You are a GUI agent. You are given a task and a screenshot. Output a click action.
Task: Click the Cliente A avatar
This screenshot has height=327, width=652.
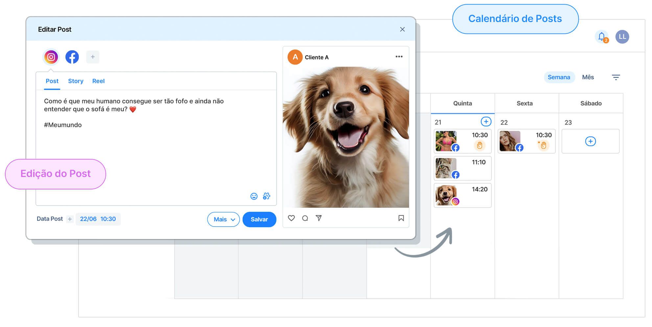pyautogui.click(x=295, y=57)
